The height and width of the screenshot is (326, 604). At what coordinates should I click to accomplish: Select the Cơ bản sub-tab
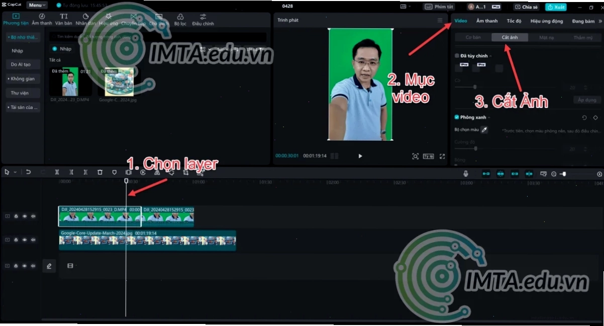pos(473,38)
